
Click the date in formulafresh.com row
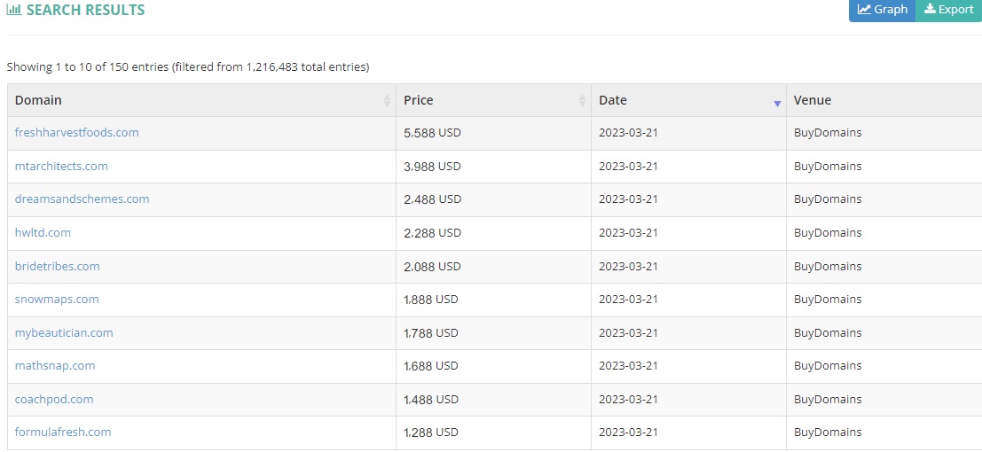(x=628, y=432)
